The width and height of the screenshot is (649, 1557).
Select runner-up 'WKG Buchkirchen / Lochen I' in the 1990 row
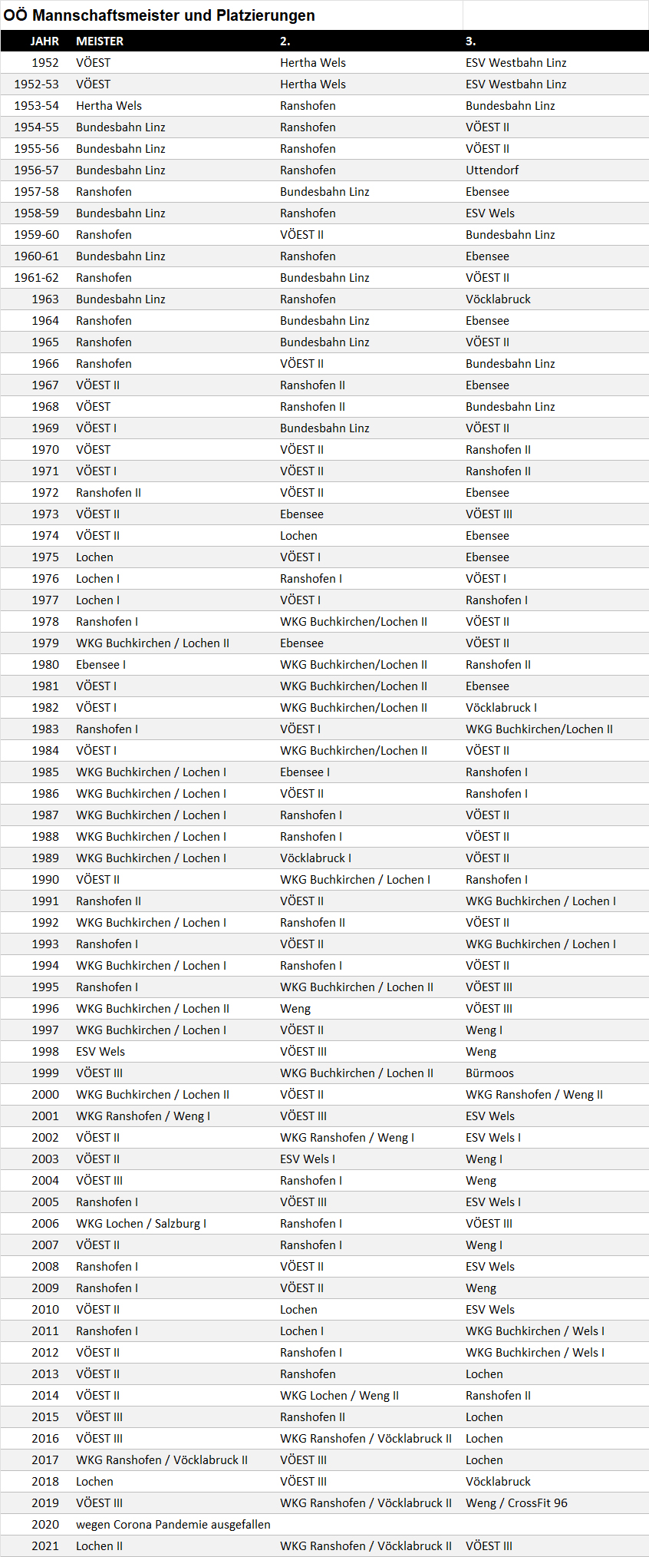click(355, 880)
